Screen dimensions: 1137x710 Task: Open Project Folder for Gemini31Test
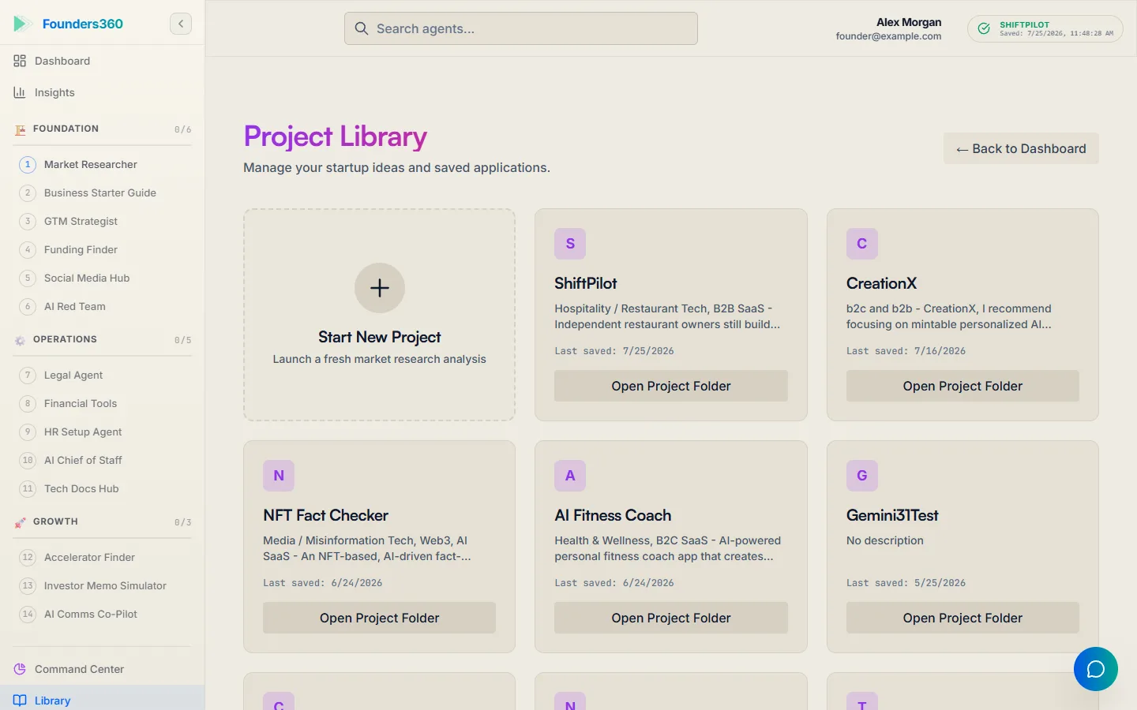[x=963, y=618]
